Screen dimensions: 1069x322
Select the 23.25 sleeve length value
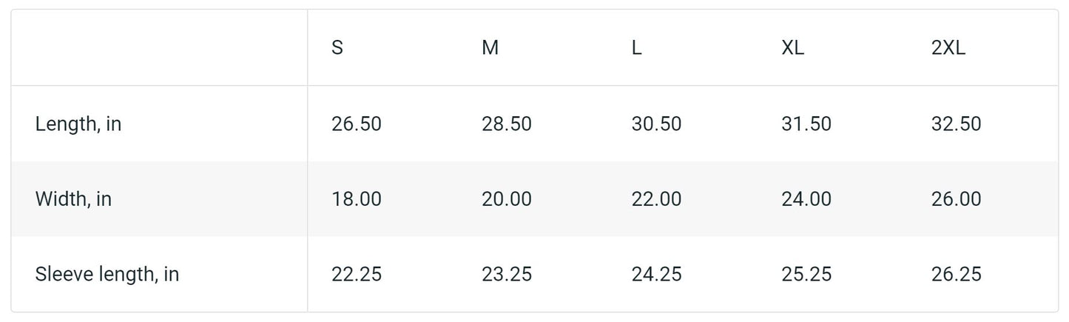point(507,275)
